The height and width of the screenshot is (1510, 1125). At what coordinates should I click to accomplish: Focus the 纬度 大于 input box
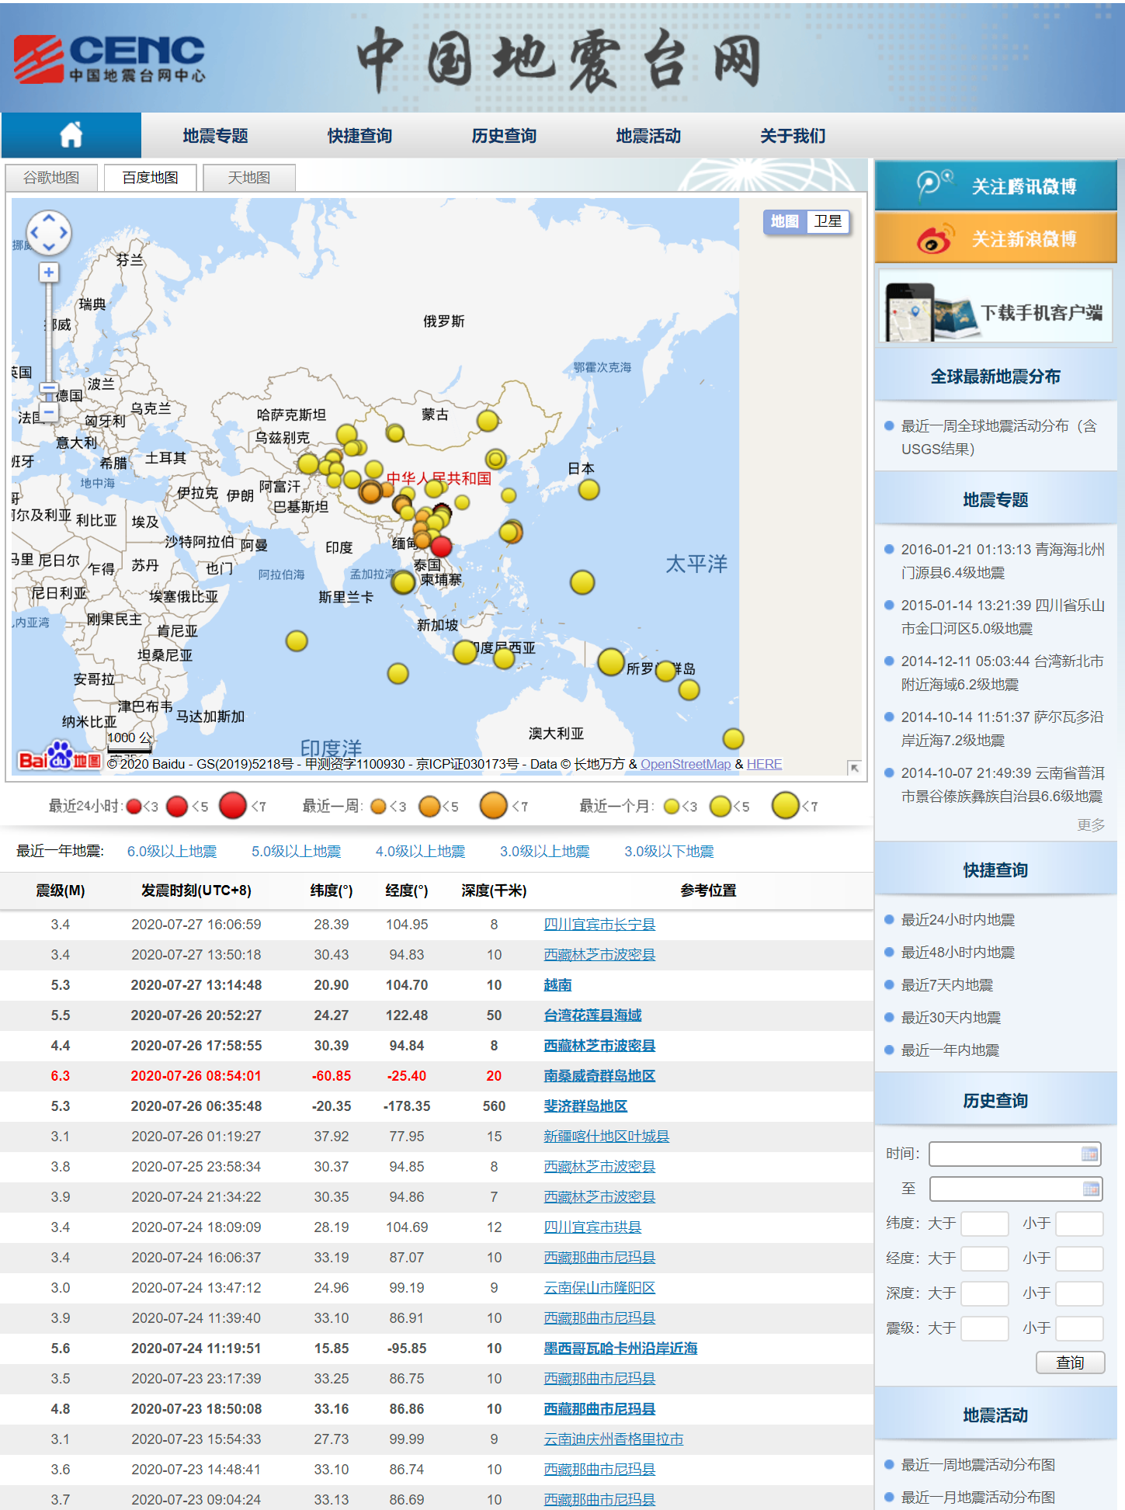pyautogui.click(x=984, y=1224)
